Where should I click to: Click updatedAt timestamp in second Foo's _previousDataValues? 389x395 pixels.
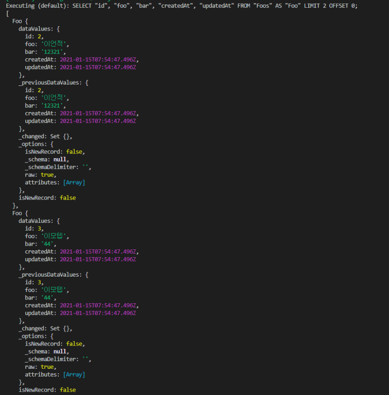tap(97, 313)
